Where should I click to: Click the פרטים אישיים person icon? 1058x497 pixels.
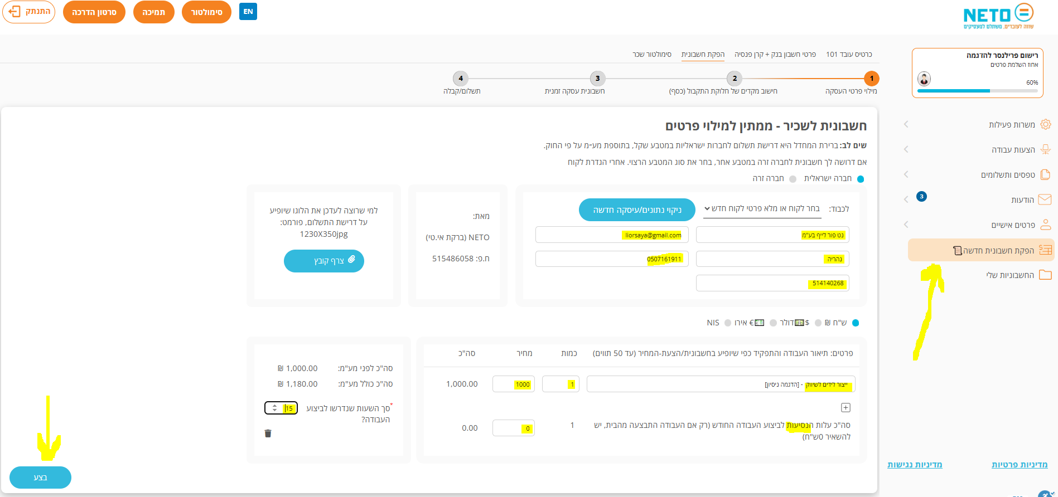[1046, 225]
